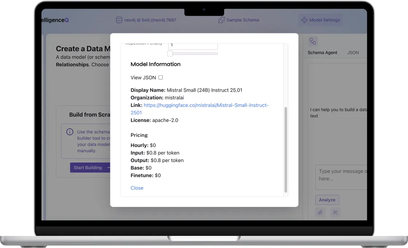The width and height of the screenshot is (408, 248).
Task: Open Model Settings in header
Action: pyautogui.click(x=320, y=20)
